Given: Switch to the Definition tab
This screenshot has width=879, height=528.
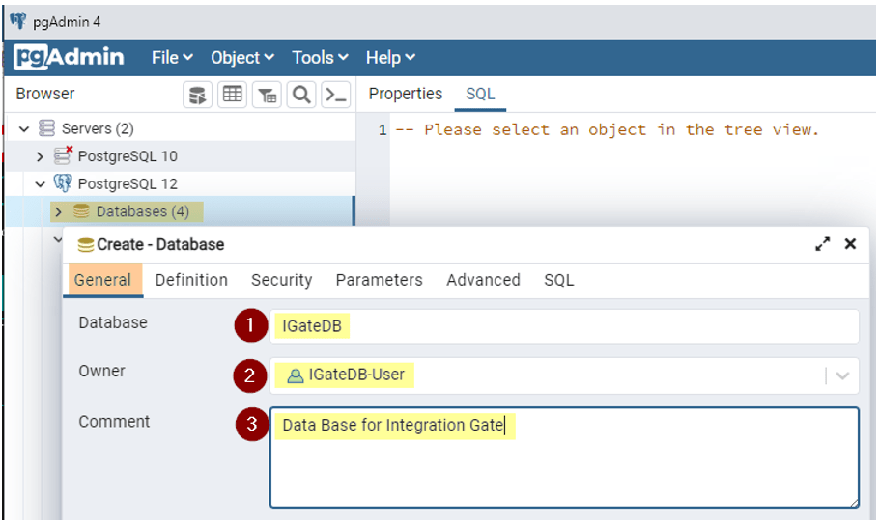Looking at the screenshot, I should coord(191,279).
